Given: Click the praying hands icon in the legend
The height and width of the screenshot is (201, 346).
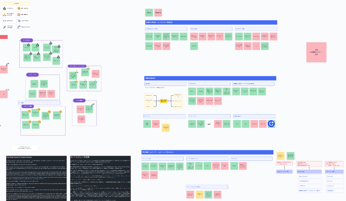Looking at the screenshot, I should pyautogui.click(x=5, y=14).
